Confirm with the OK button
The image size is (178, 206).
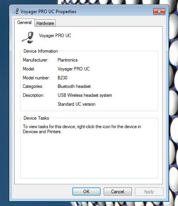86,191
